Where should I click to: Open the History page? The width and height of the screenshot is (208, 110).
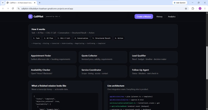click(159, 16)
